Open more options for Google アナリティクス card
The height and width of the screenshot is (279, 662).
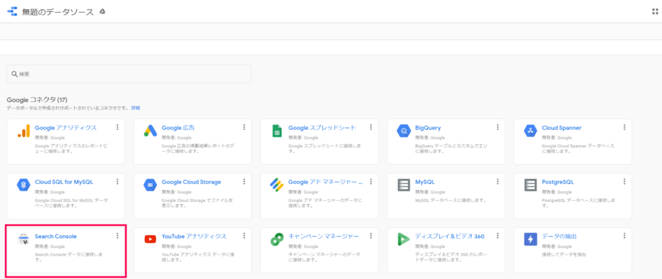click(x=118, y=127)
